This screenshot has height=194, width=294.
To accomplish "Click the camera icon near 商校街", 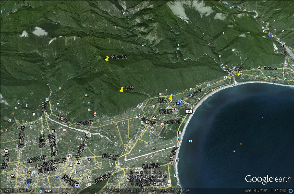I will pos(77,185).
